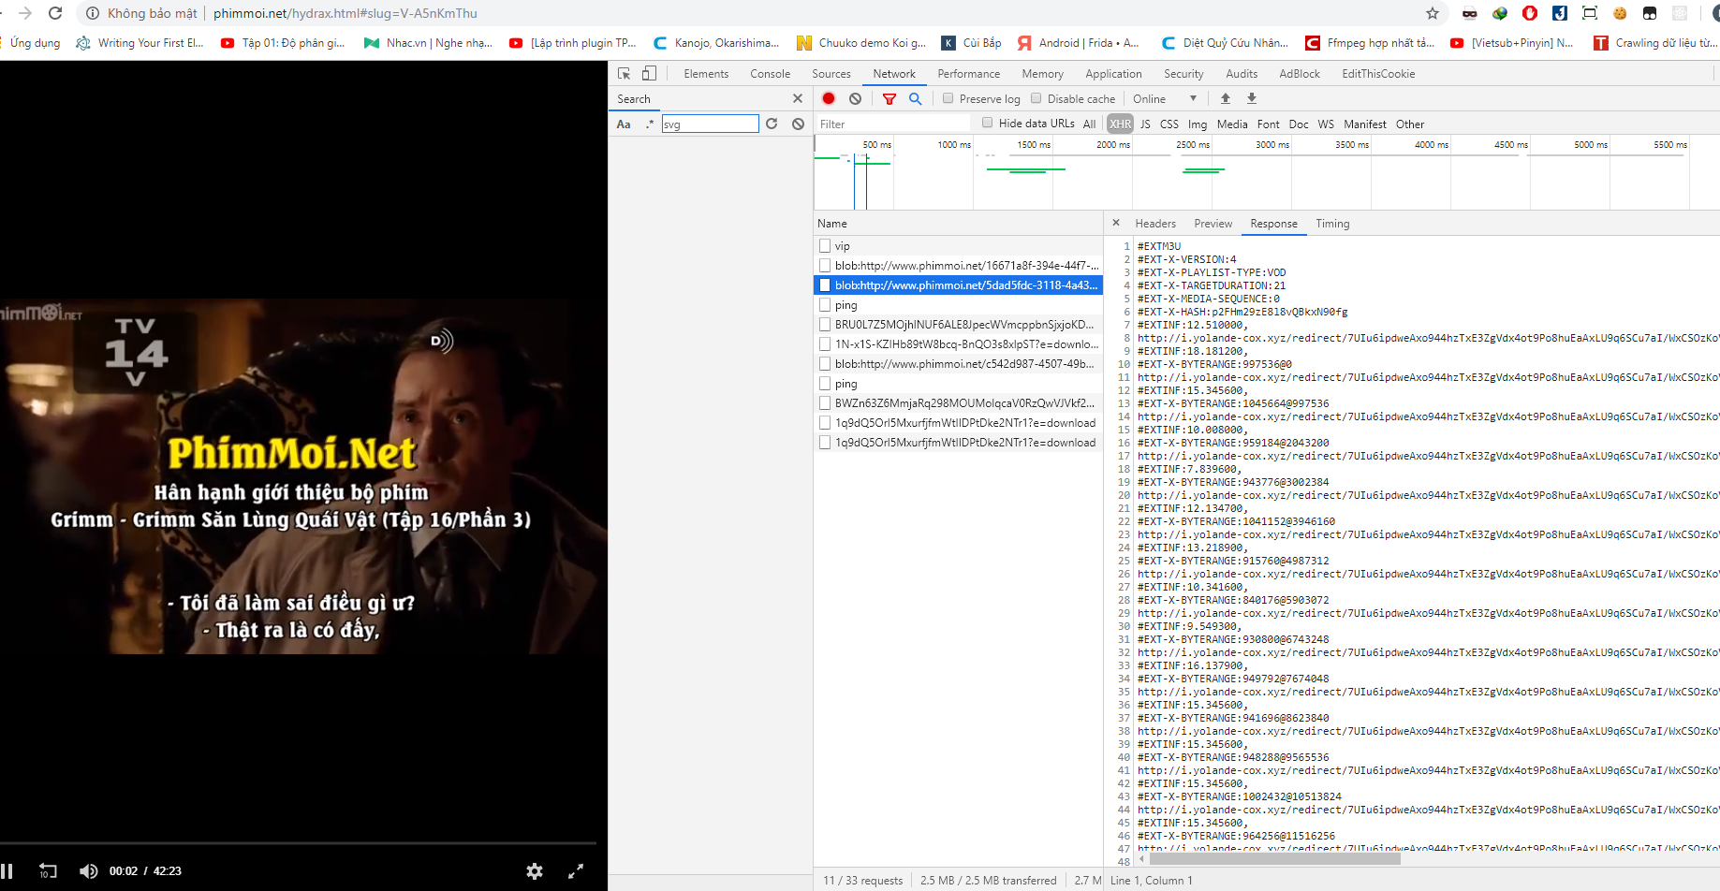Focus the search input containing svg
This screenshot has width=1720, height=891.
[710, 124]
